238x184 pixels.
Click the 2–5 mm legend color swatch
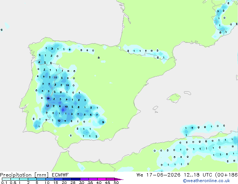pos(32,179)
